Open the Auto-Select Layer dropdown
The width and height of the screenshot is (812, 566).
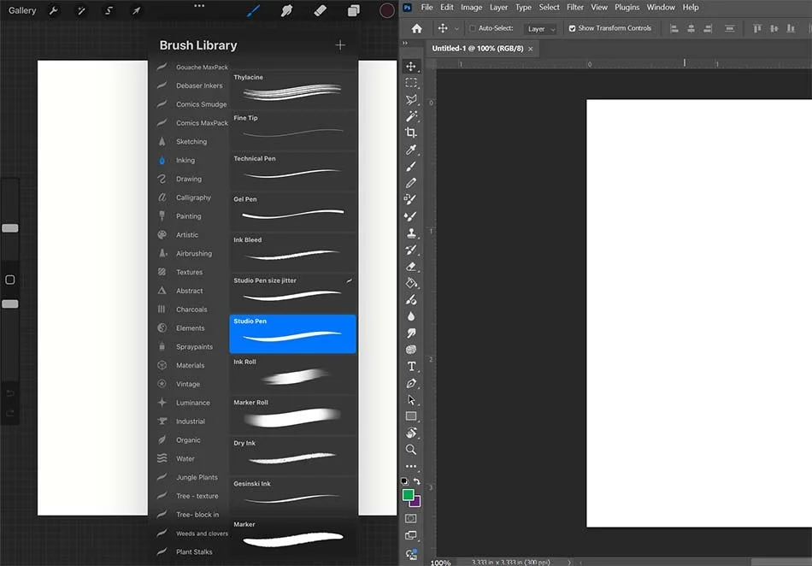pos(541,29)
